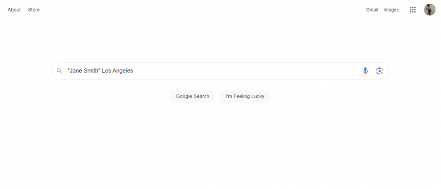Click the word "Smith" in search query

[x=91, y=71]
